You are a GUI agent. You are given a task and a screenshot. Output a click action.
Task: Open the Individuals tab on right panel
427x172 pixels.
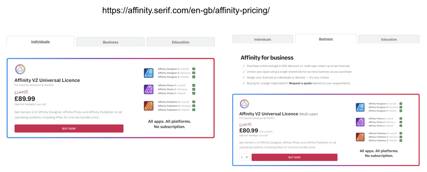pyautogui.click(x=262, y=39)
